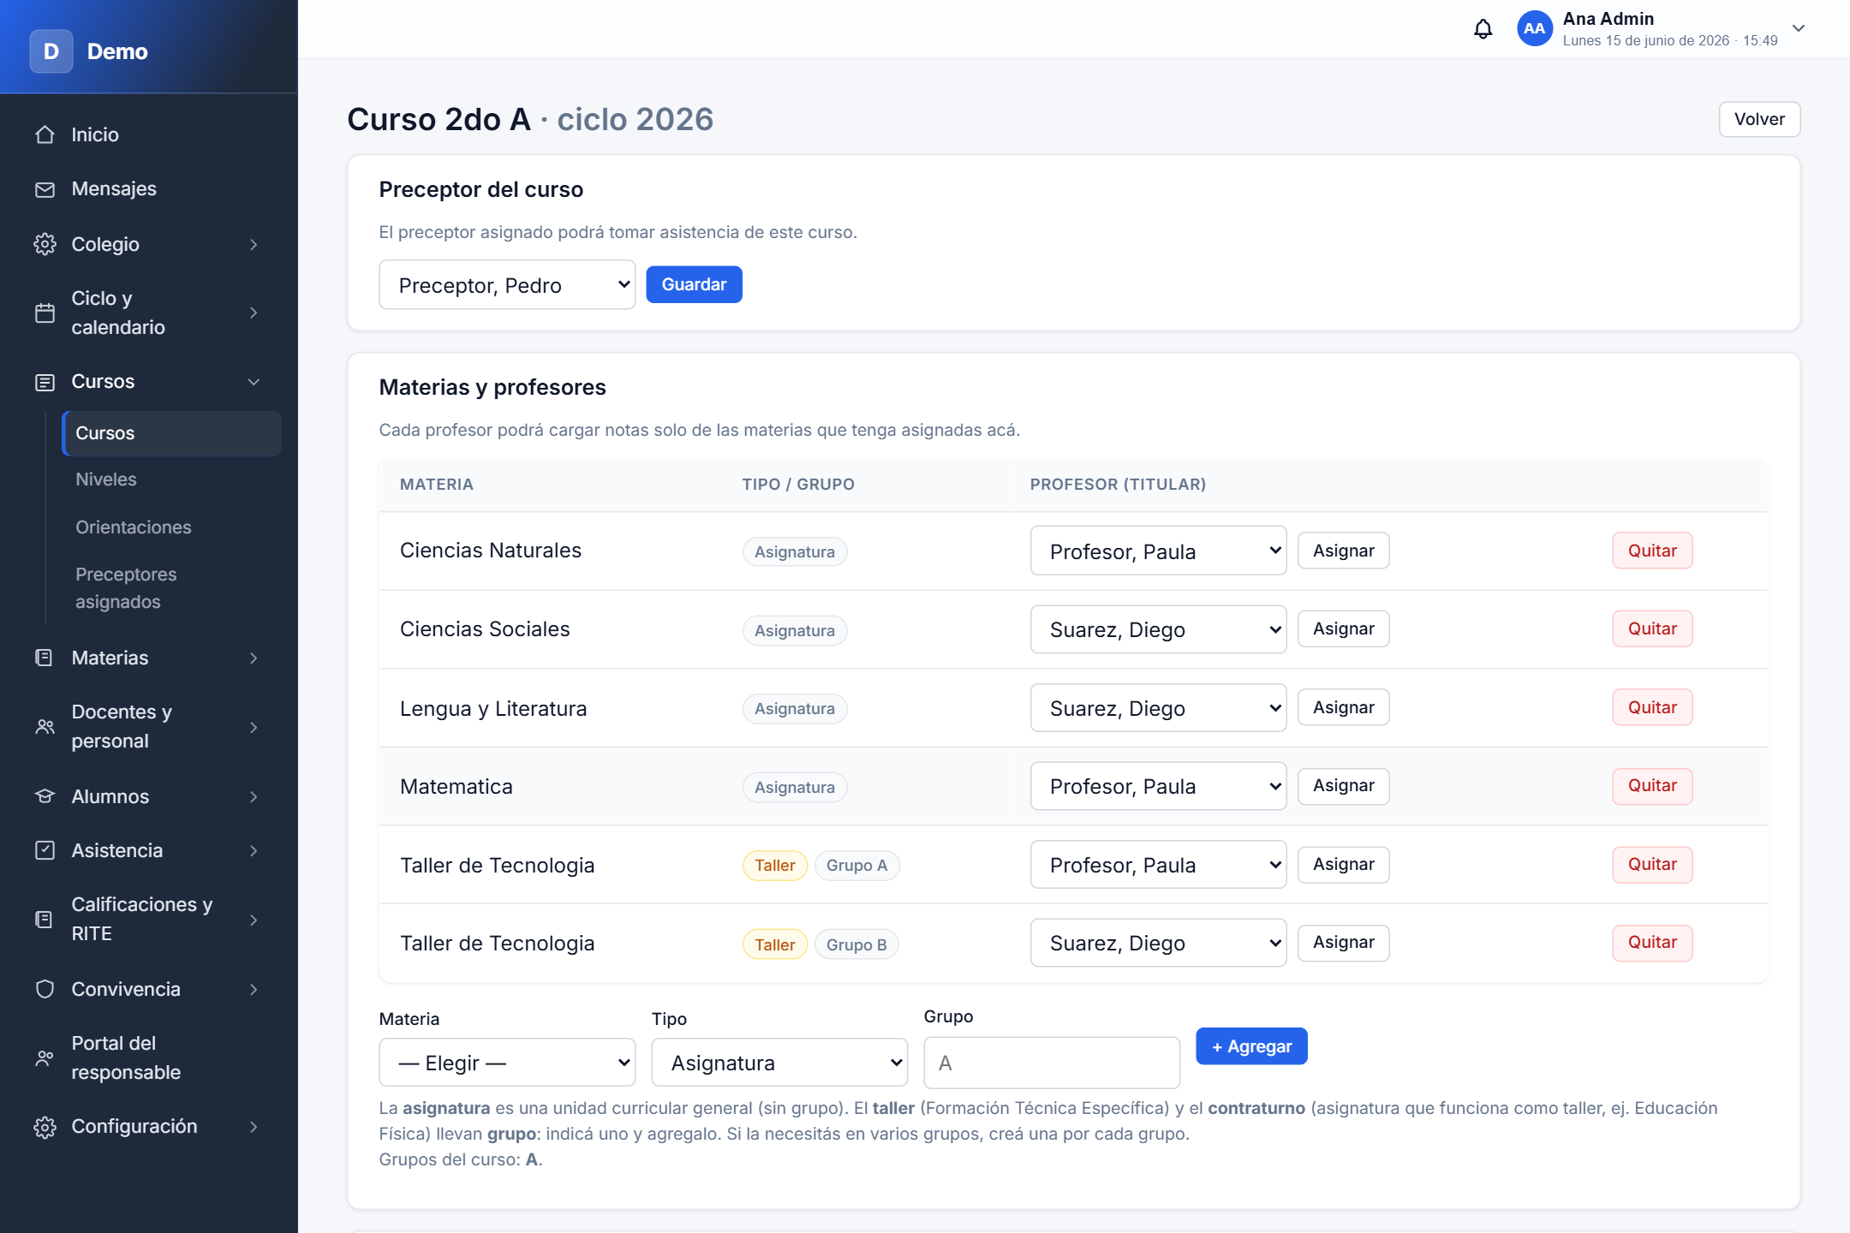1850x1233 pixels.
Task: Click the Alumnos graduation cap icon
Action: pos(45,796)
